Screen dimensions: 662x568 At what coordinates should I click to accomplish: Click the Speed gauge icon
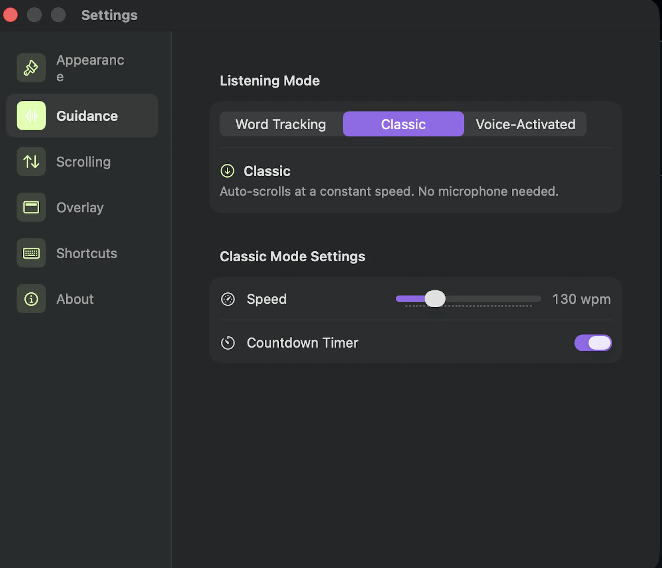[228, 299]
